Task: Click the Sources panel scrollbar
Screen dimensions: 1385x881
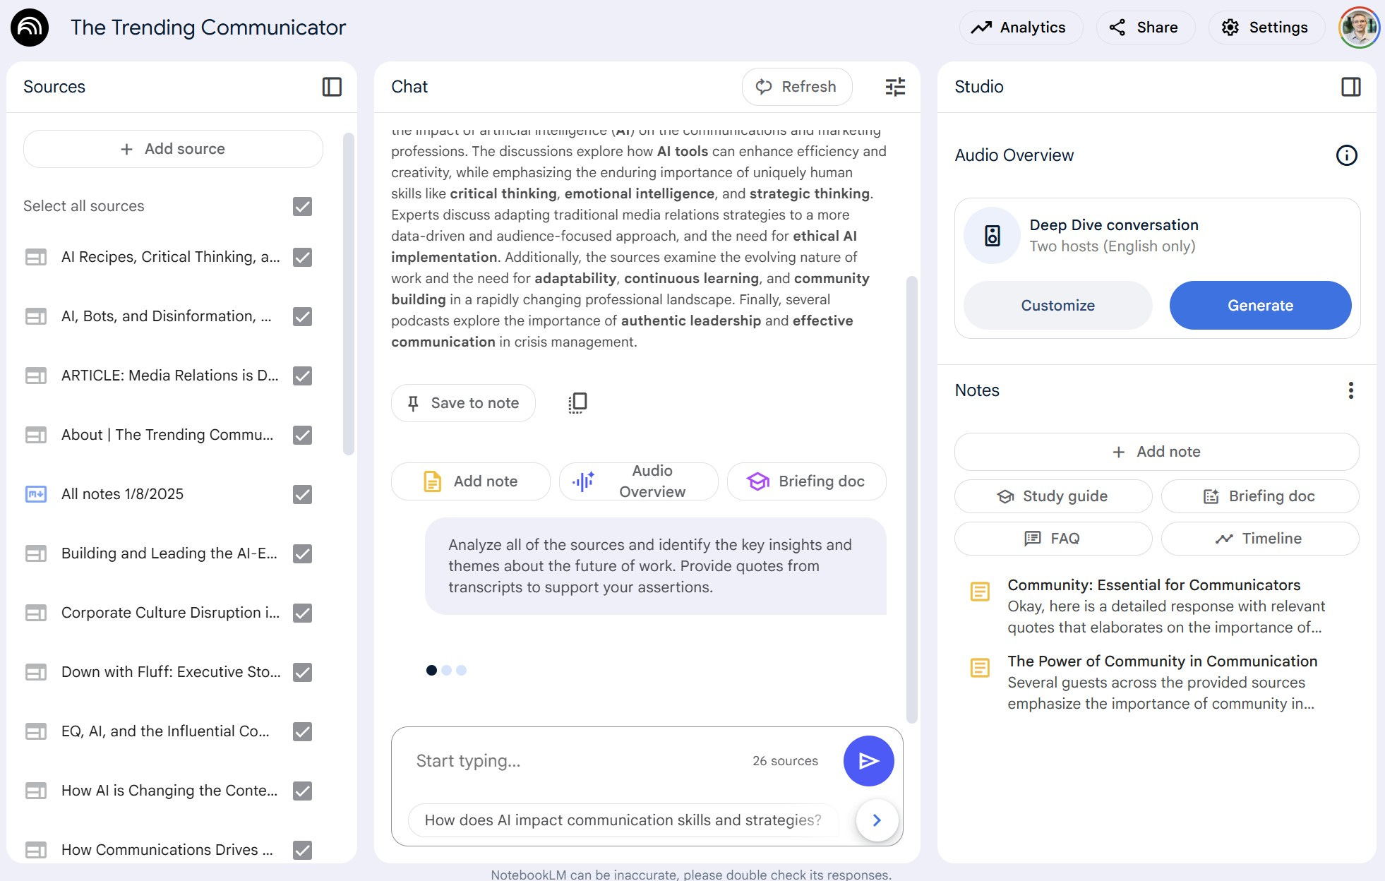Action: click(x=348, y=294)
